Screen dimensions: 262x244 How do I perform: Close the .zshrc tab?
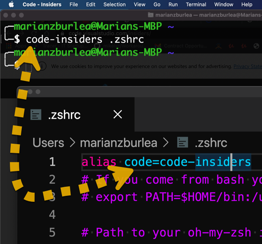tap(118, 114)
